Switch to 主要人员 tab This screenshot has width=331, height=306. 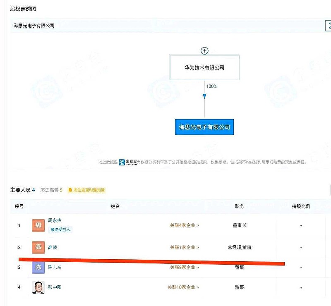pyautogui.click(x=22, y=190)
